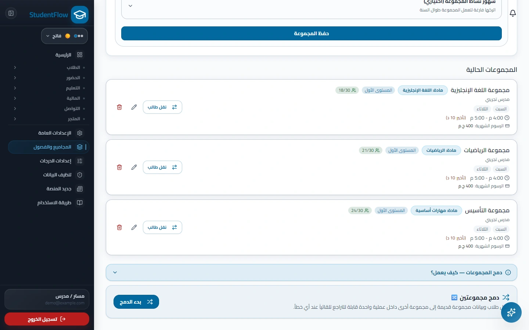Click the حفظ المجموعة save button
The width and height of the screenshot is (529, 330).
[x=312, y=33]
